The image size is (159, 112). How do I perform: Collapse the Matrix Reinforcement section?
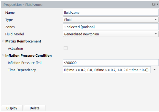3,41
